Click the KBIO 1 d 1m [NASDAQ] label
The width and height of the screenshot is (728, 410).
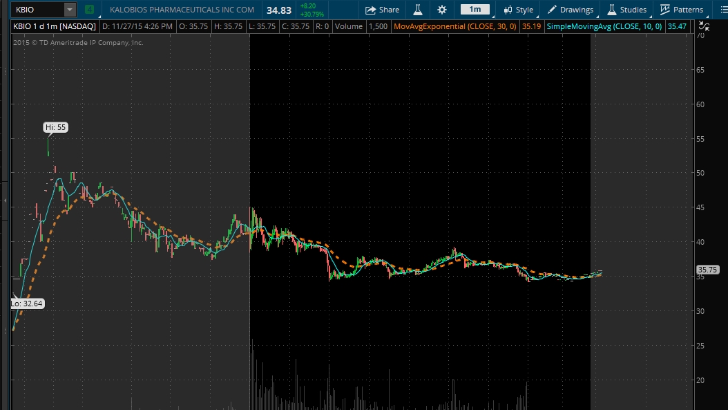55,26
